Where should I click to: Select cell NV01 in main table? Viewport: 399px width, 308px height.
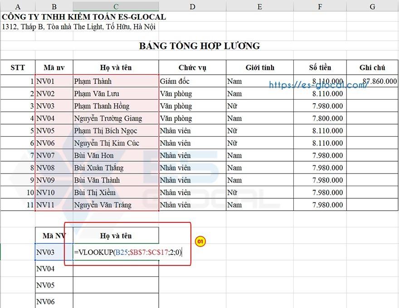pyautogui.click(x=54, y=81)
